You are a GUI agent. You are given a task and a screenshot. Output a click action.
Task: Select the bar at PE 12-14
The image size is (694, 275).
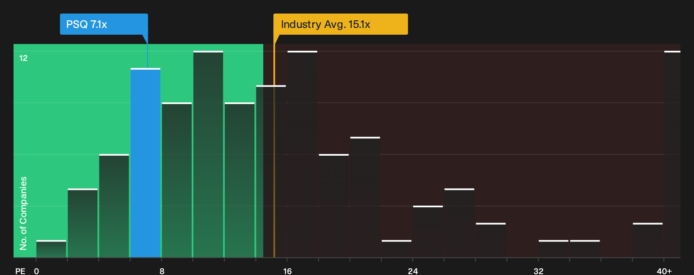[240, 180]
